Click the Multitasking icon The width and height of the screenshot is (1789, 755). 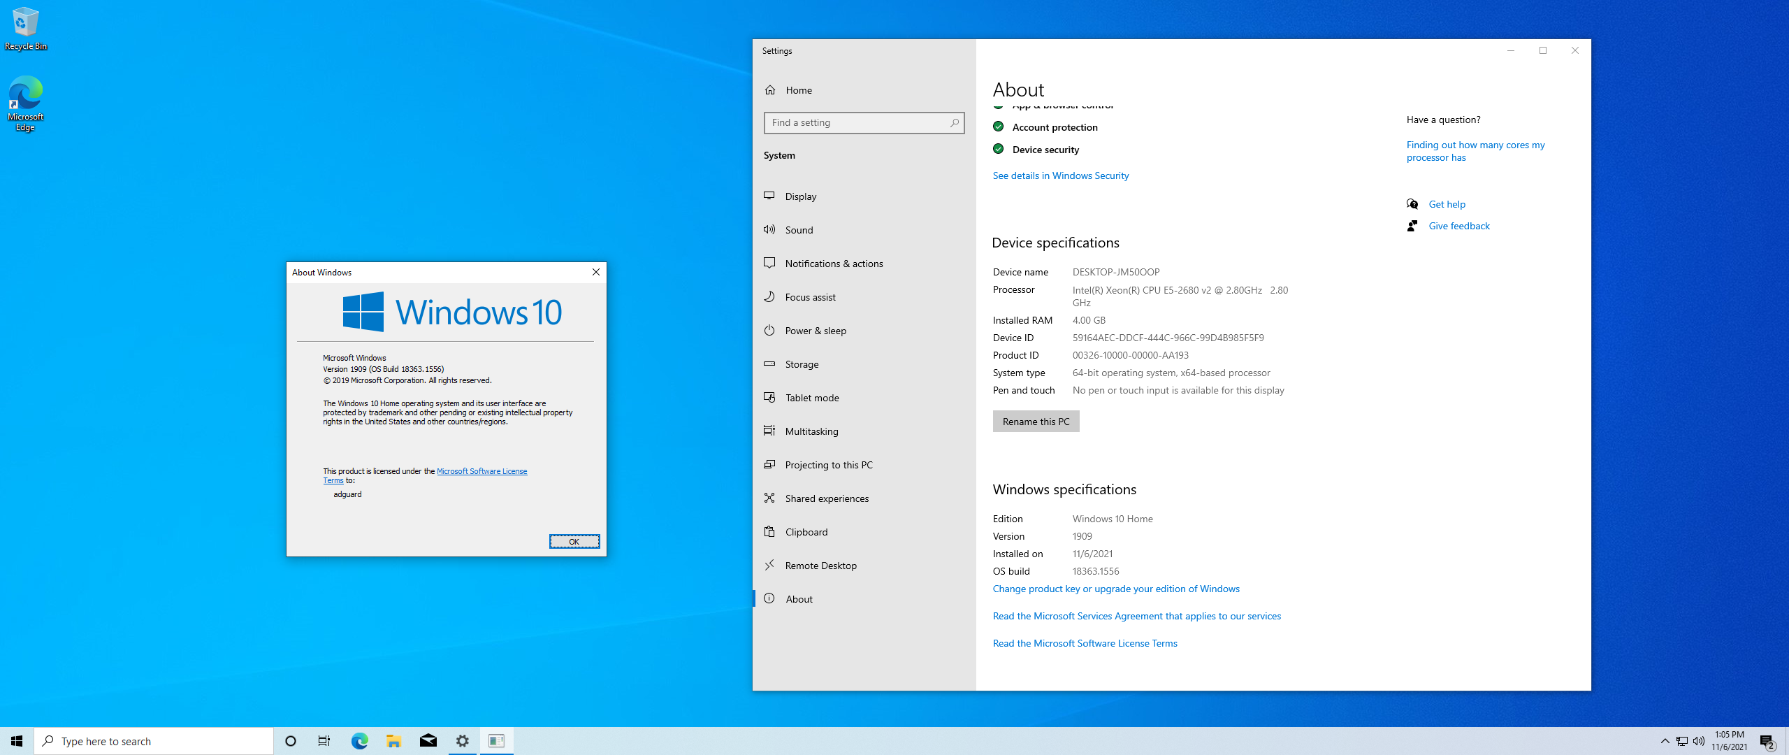click(769, 431)
